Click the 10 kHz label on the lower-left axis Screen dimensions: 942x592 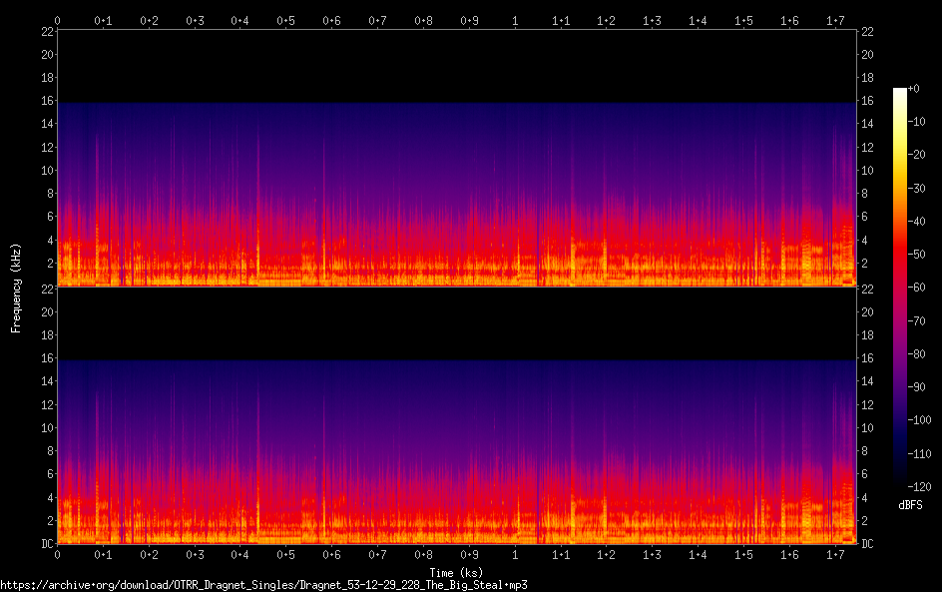[46, 427]
